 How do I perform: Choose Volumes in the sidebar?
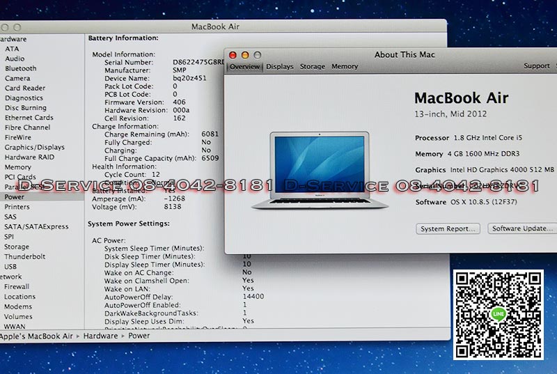click(x=18, y=316)
